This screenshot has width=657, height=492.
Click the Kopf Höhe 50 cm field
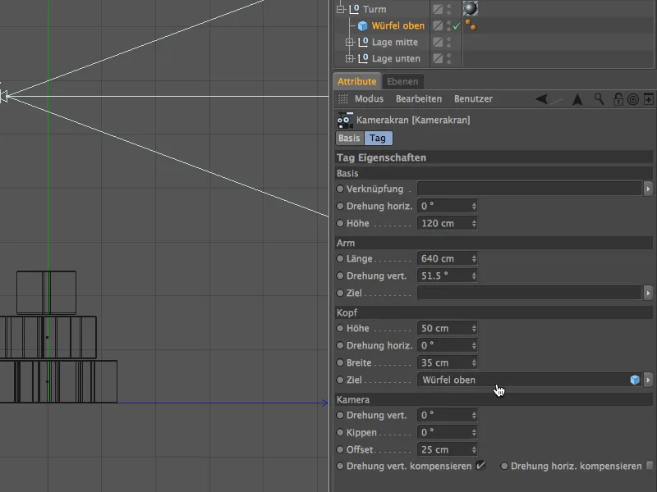click(x=447, y=329)
